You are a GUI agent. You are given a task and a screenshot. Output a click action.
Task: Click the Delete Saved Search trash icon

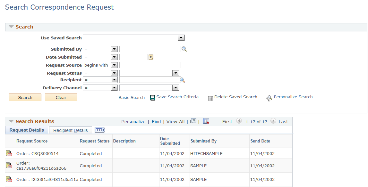(210, 98)
